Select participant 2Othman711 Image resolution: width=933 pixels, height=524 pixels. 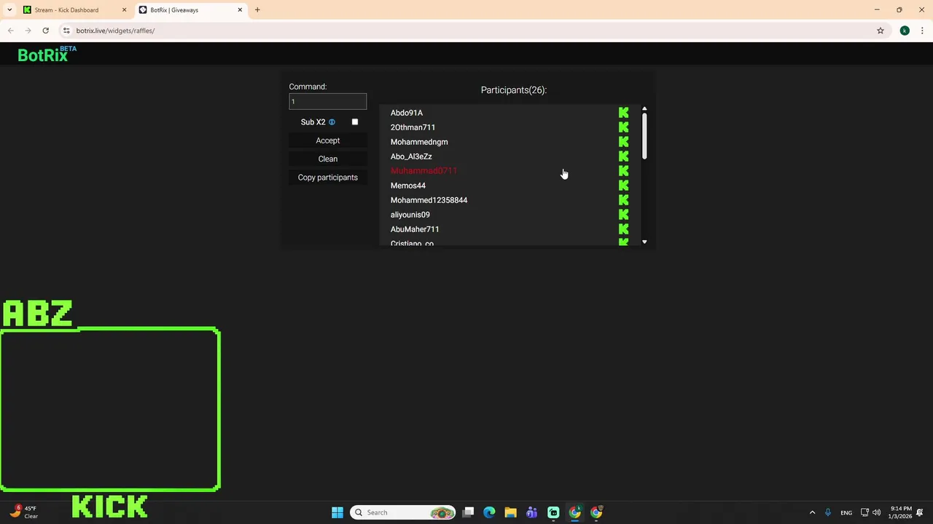click(413, 127)
